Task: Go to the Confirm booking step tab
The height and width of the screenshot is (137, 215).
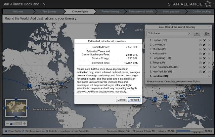Action: pyautogui.click(x=202, y=12)
